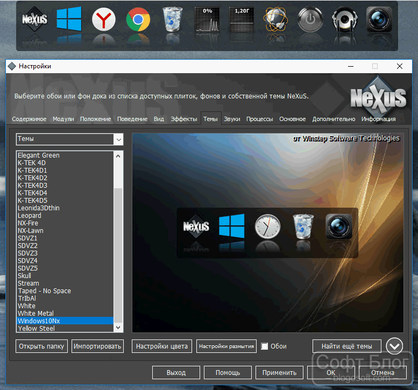Select the Elegant Green theme
The height and width of the screenshot is (390, 418).
point(65,155)
